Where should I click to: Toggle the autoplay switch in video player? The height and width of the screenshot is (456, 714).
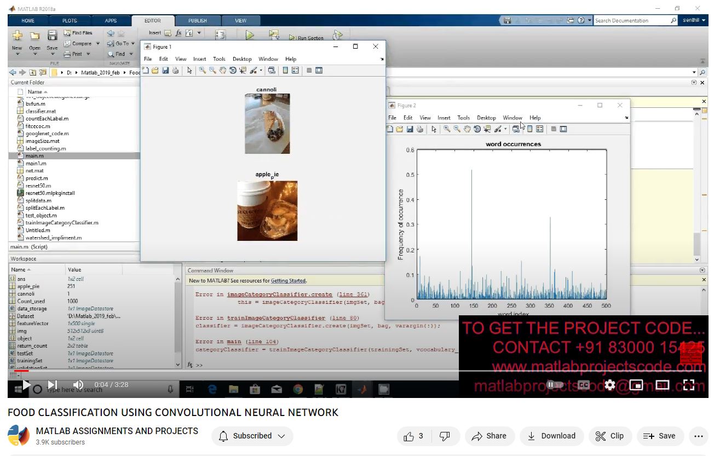coord(555,385)
